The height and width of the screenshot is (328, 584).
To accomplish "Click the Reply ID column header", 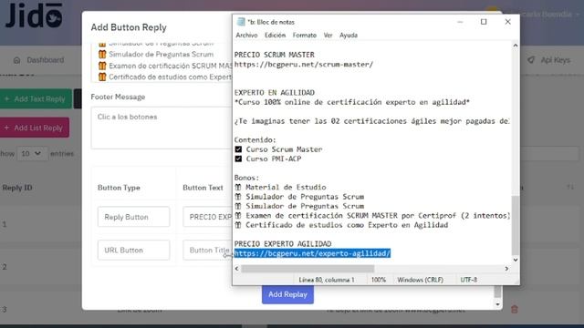I will (17, 188).
